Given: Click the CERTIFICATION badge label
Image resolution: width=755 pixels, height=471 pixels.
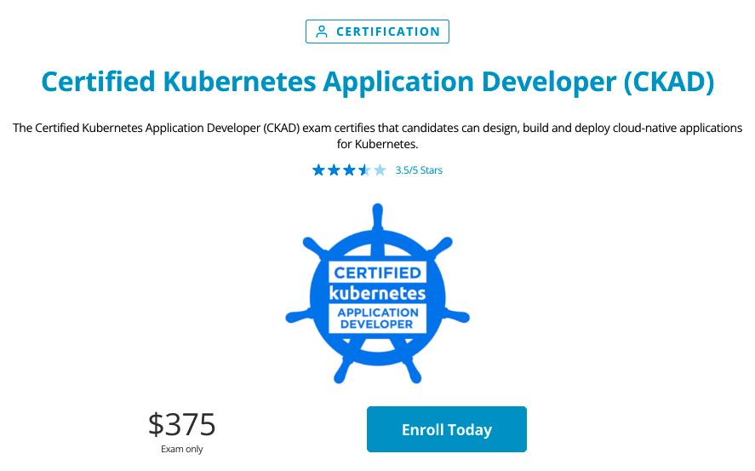Looking at the screenshot, I should click(377, 32).
